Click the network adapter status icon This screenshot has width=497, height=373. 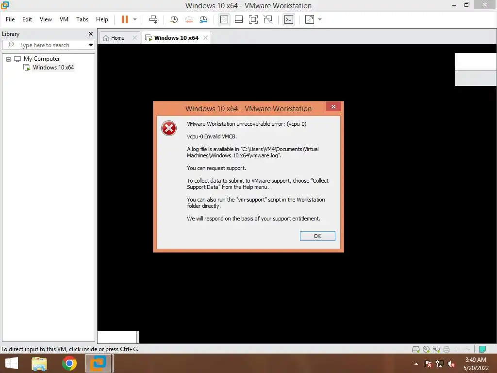tap(436, 349)
